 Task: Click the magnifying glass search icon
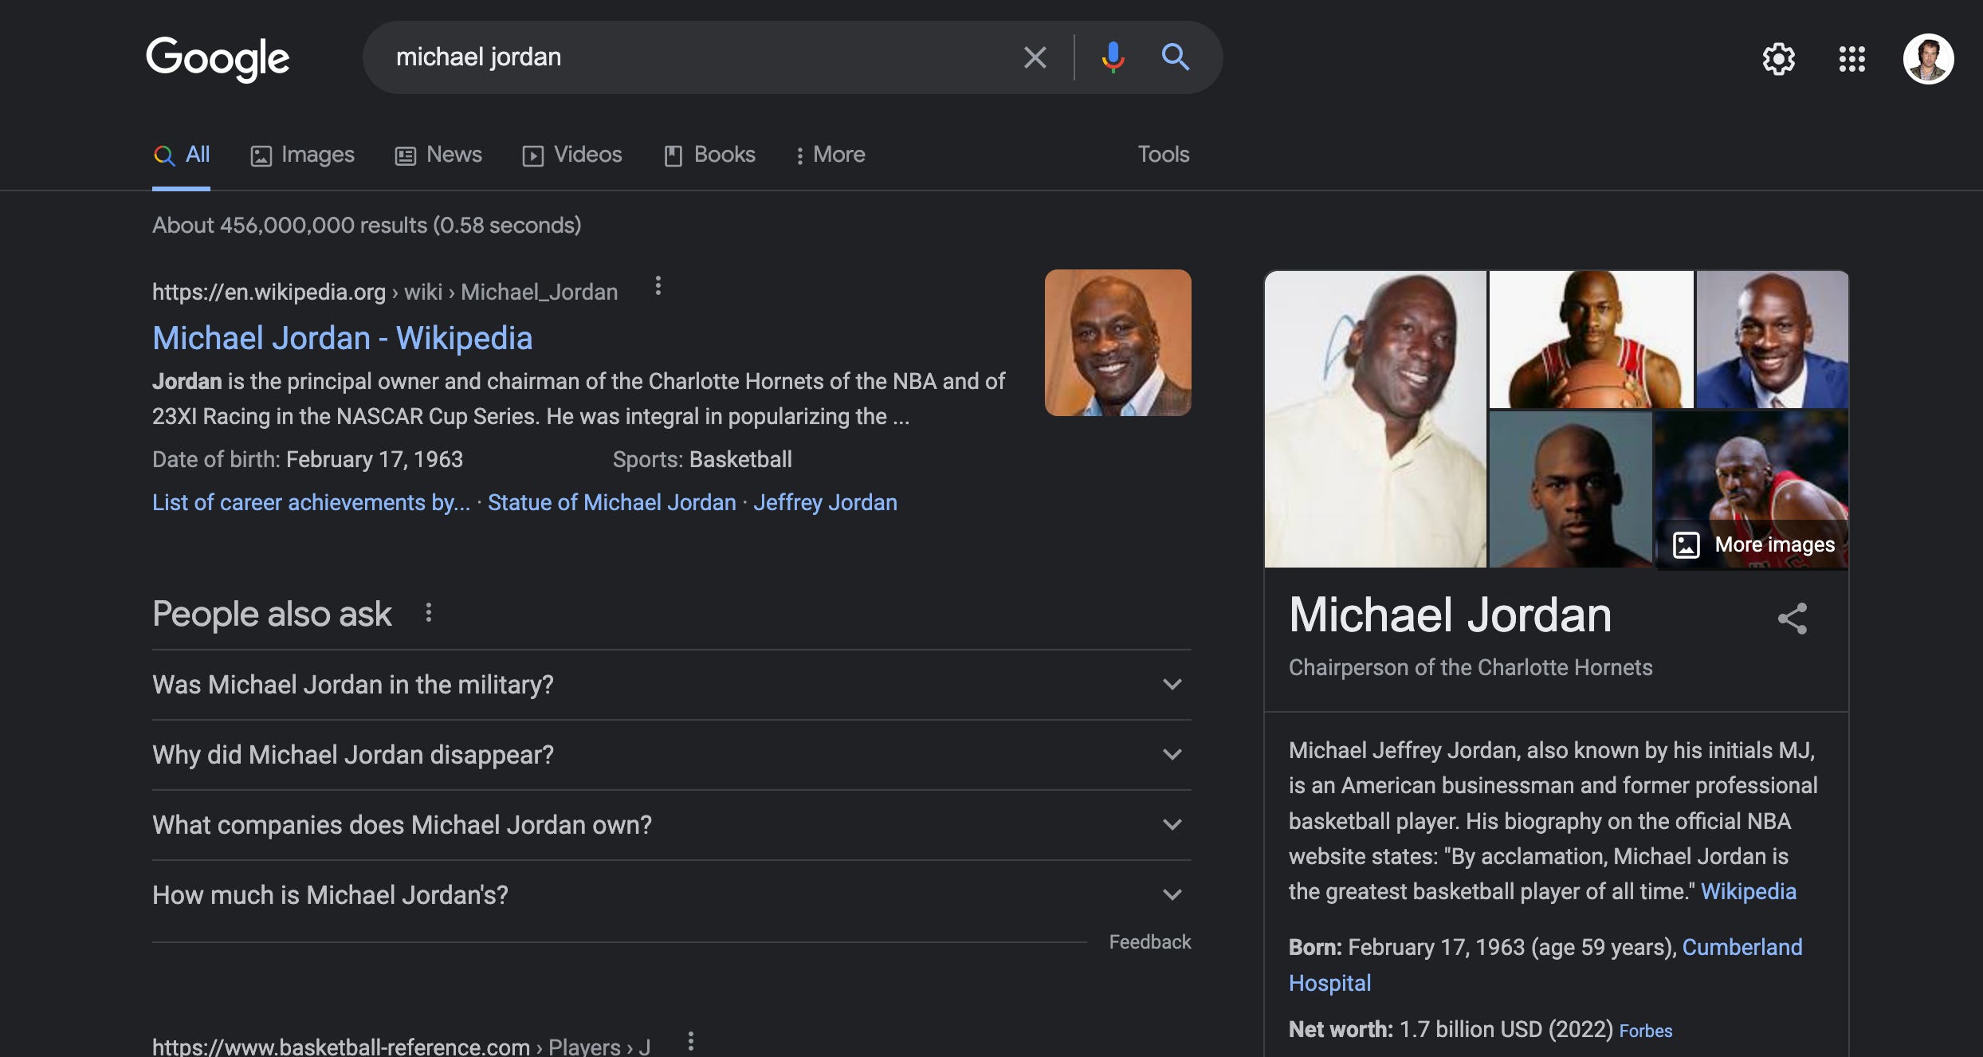(x=1176, y=57)
